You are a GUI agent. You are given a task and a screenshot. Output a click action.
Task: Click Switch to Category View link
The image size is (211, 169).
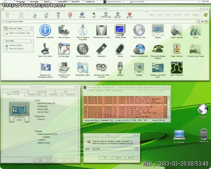click(19, 33)
